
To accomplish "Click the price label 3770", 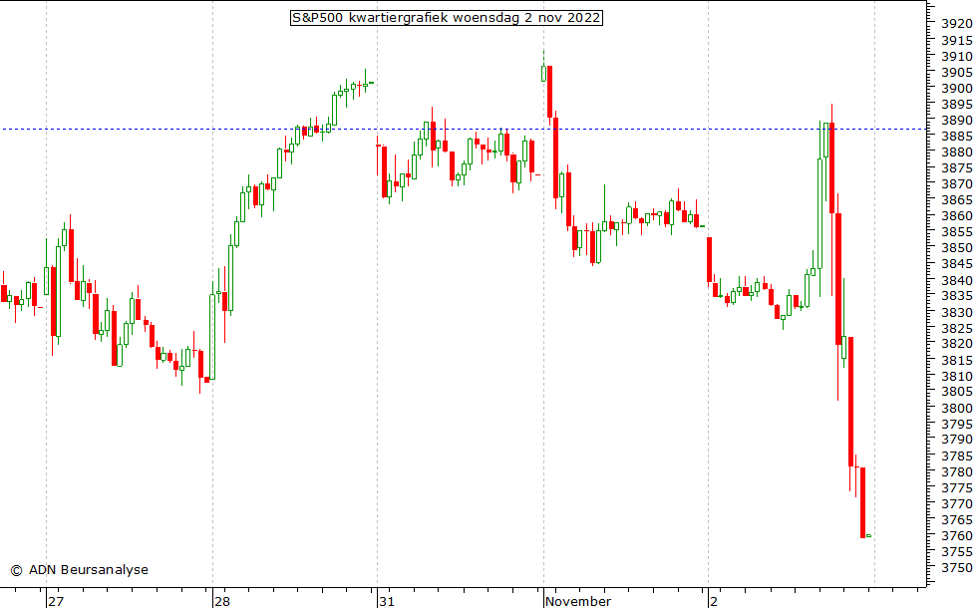I will (x=956, y=504).
